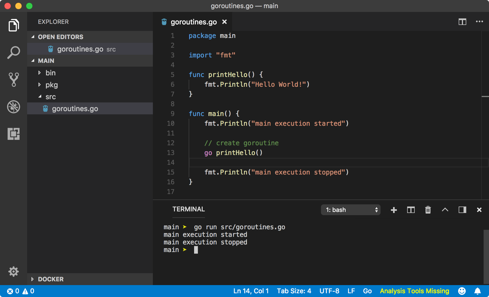Click terminal output "main execution started"
The image size is (489, 297).
pos(205,235)
